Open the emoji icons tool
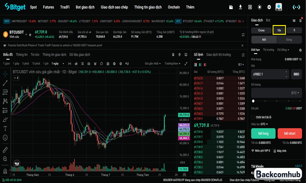The height and width of the screenshot is (183, 306). 5,138
